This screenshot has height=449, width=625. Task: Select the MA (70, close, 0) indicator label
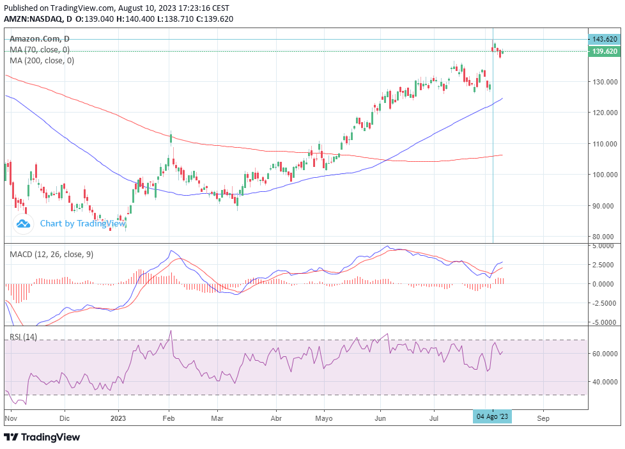point(40,50)
